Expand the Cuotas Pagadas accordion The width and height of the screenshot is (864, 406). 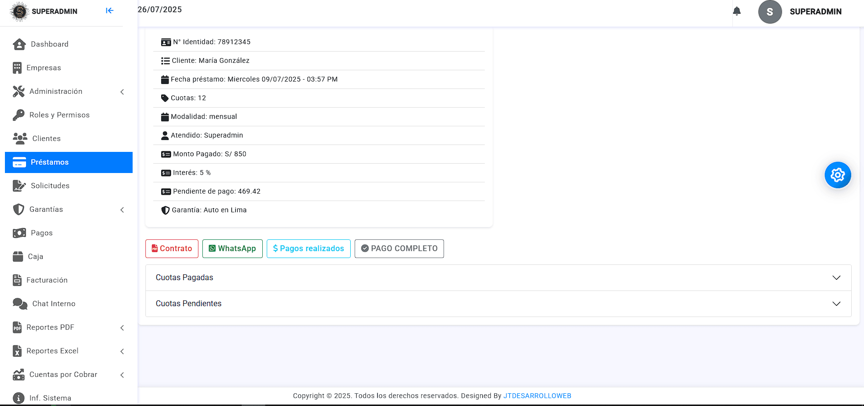click(x=498, y=278)
